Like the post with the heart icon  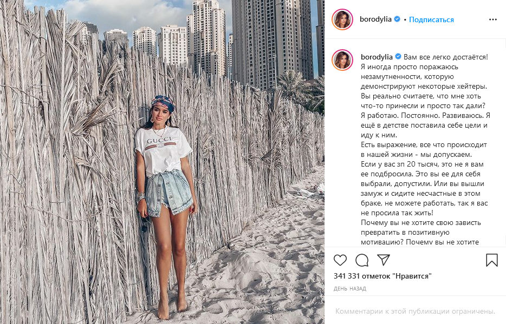tap(340, 260)
